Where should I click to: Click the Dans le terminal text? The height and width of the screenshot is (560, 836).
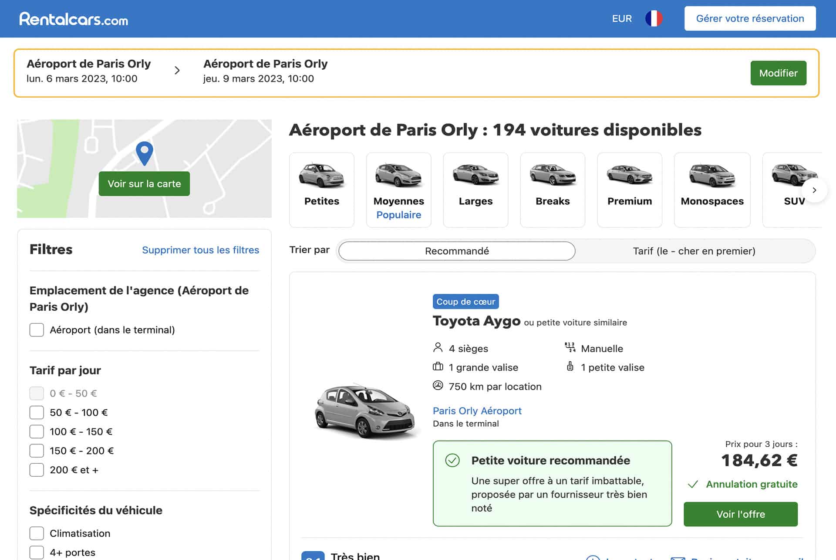click(466, 424)
